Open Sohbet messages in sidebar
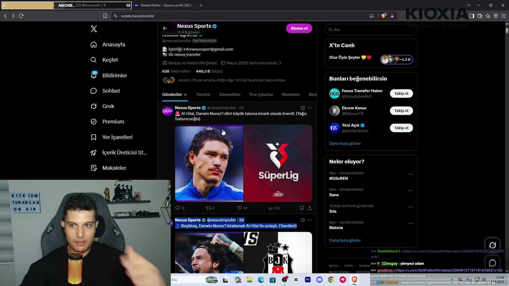The image size is (509, 286). 105,91
